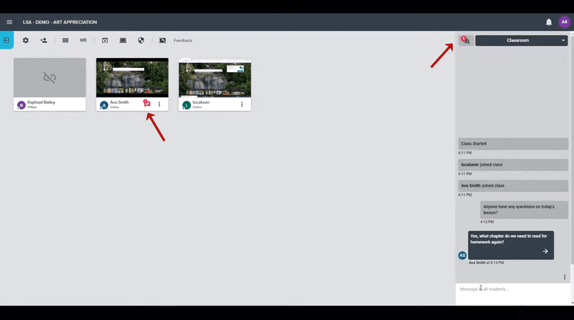The height and width of the screenshot is (320, 574).
Task: Toggle the web filter shield
Action: click(141, 40)
